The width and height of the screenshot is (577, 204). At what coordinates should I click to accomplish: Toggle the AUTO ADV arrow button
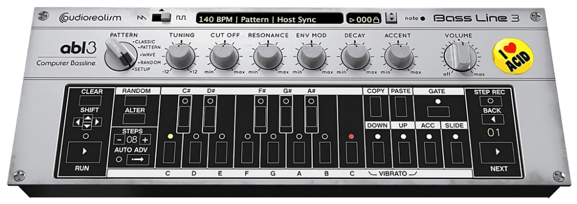coord(137,160)
